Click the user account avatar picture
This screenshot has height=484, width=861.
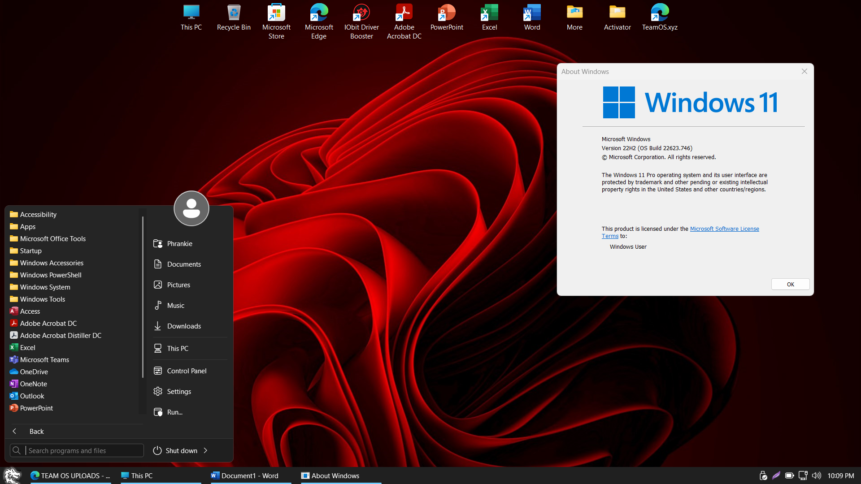[x=191, y=208]
